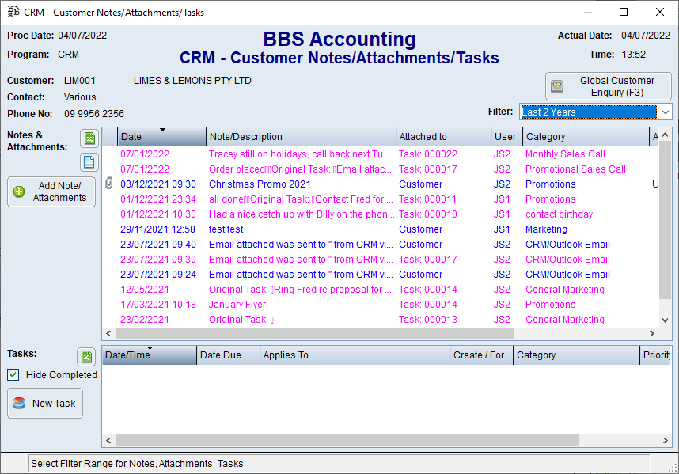Click the blank document icon under Notes
Image resolution: width=679 pixels, height=474 pixels.
coord(89,162)
